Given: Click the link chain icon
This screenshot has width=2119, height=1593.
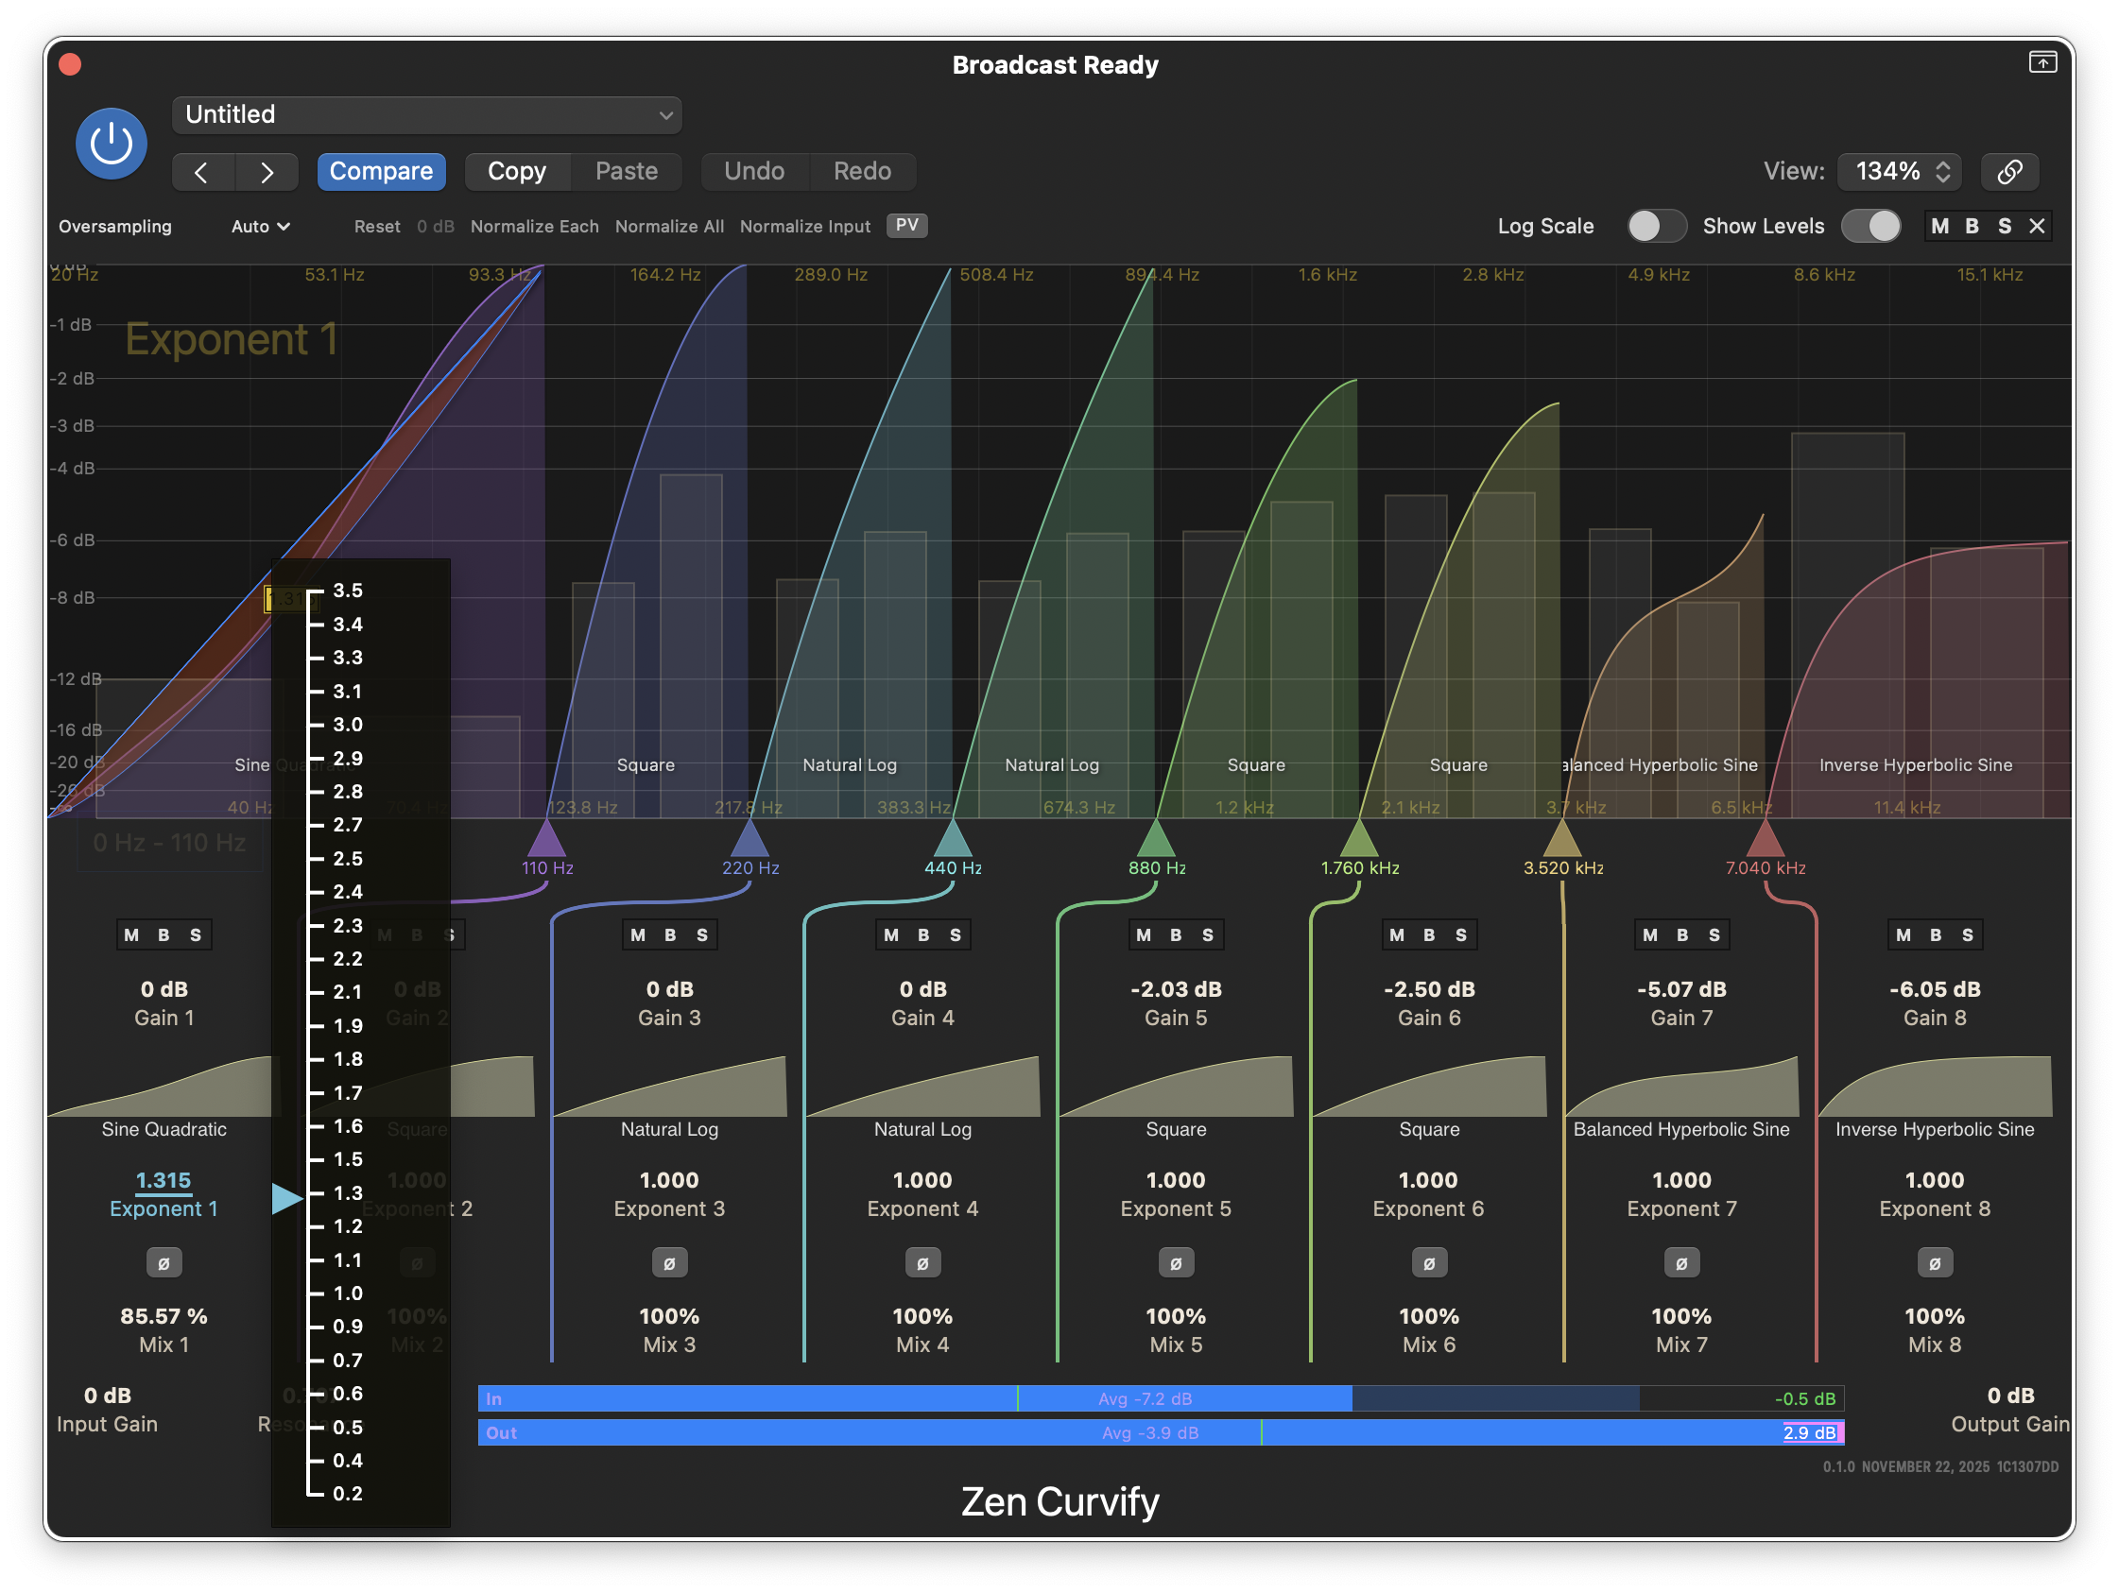Looking at the screenshot, I should [2008, 171].
